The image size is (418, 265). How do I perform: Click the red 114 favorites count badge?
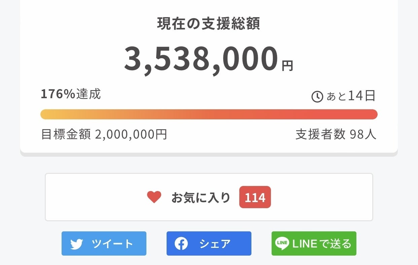pyautogui.click(x=255, y=197)
